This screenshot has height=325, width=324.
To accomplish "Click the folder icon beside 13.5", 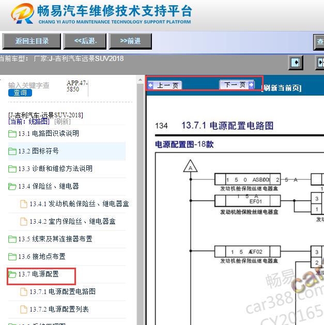I will pyautogui.click(x=12, y=239).
